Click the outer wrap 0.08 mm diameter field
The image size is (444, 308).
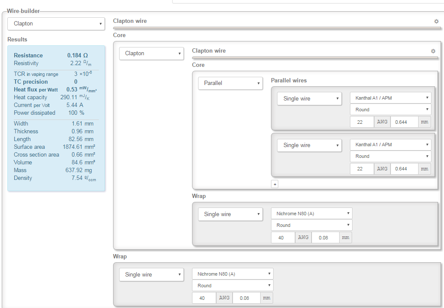(x=246, y=298)
